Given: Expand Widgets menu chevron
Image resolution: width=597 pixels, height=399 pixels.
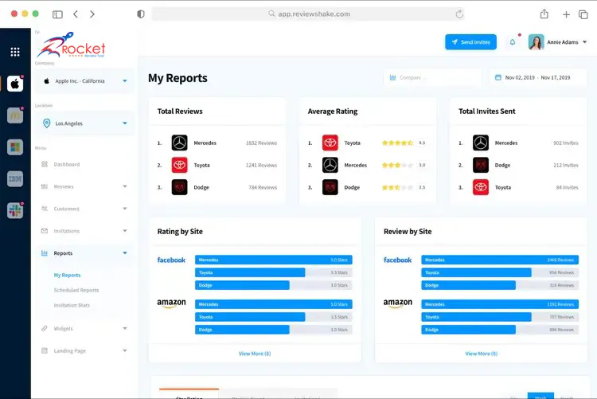Looking at the screenshot, I should coord(125,328).
